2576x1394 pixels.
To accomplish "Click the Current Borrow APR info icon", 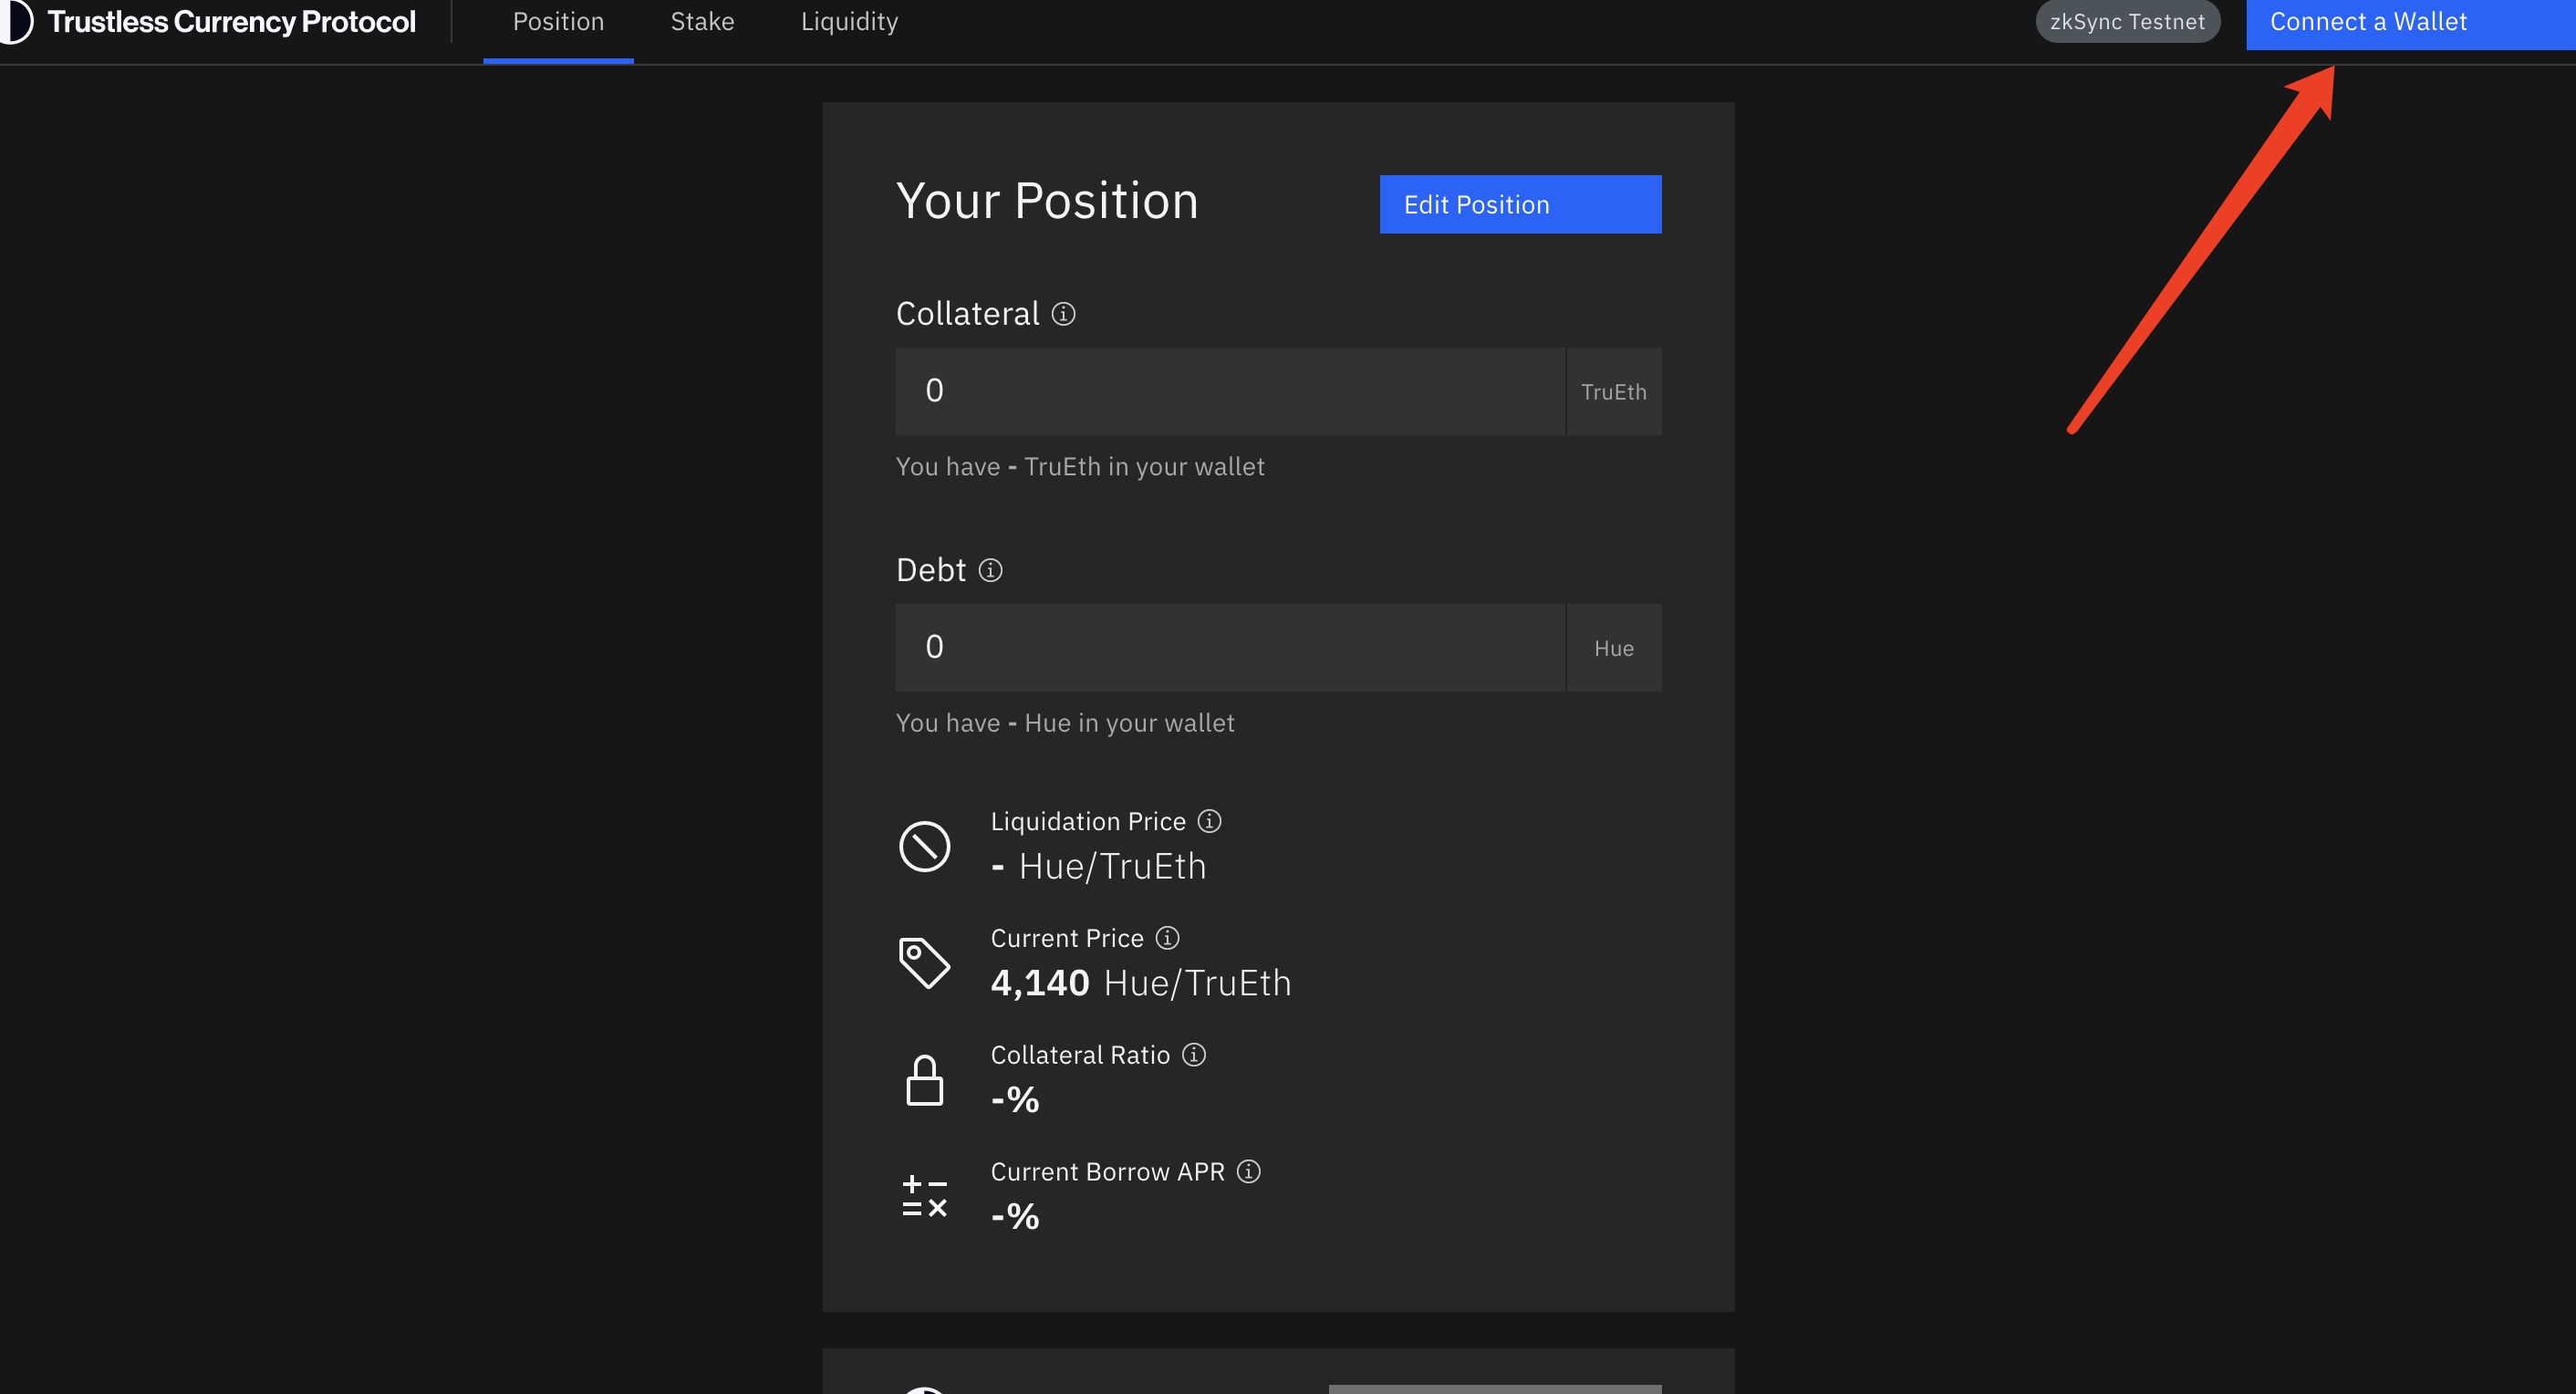I will 1248,1171.
